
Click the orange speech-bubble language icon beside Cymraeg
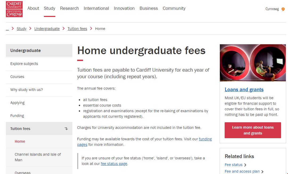tap(283, 9)
